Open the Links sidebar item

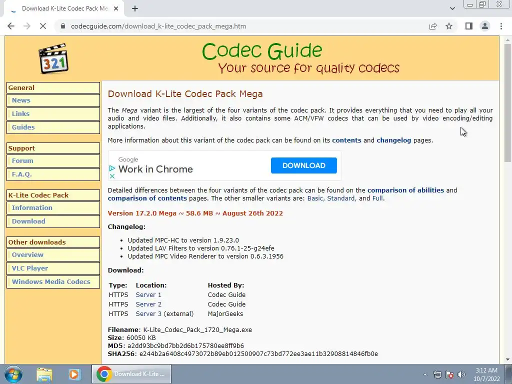point(53,114)
